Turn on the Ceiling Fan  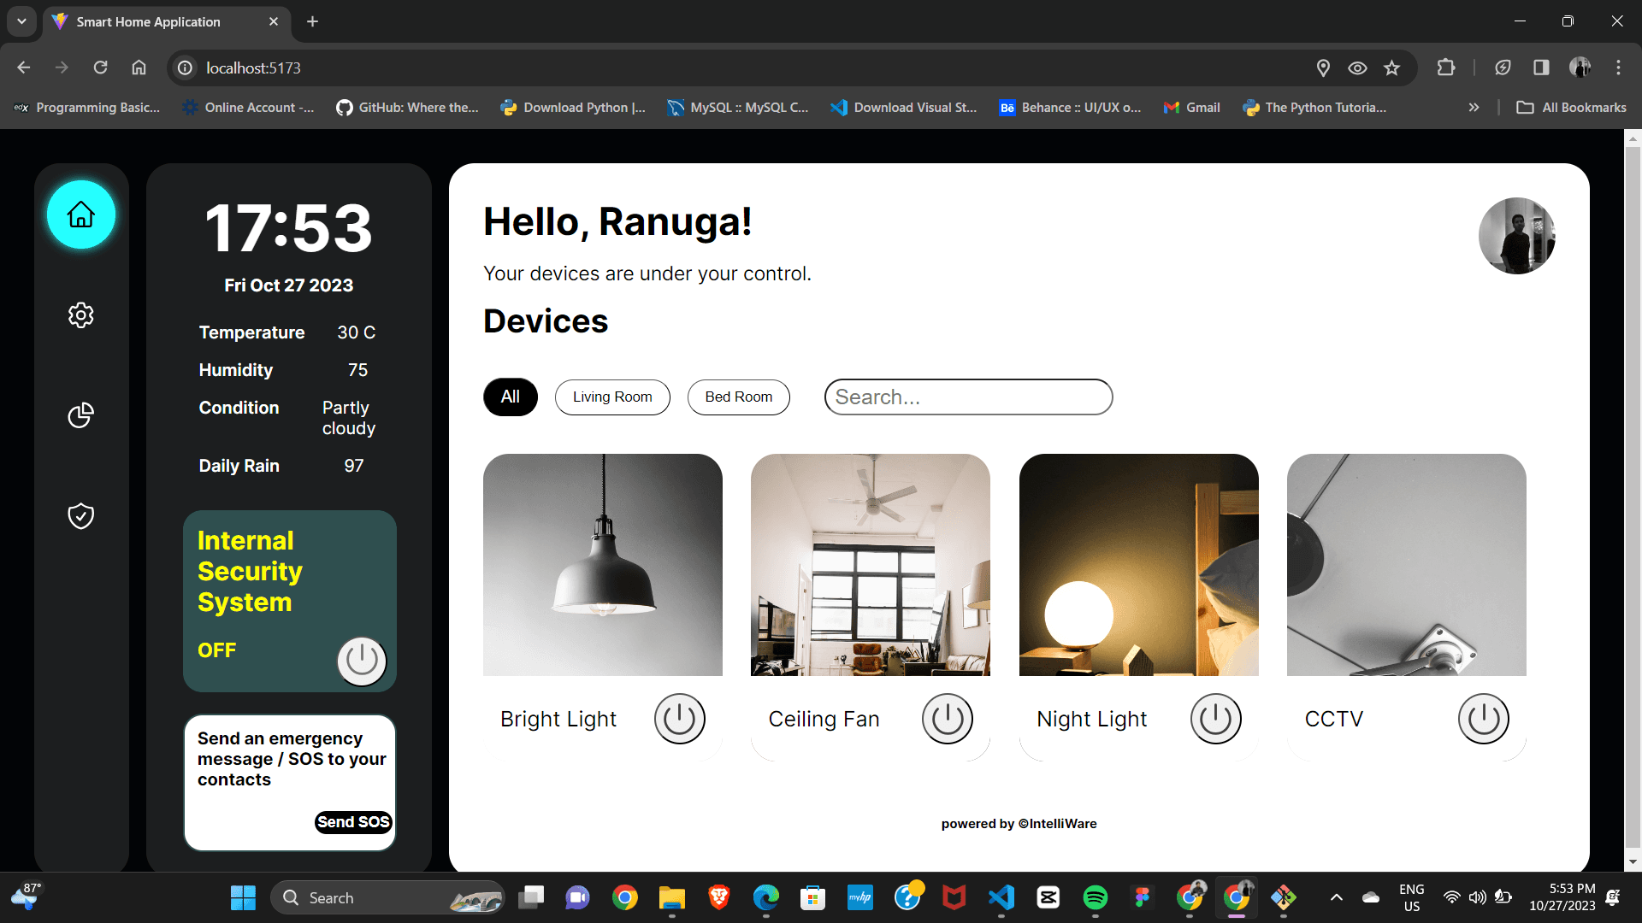(x=947, y=718)
